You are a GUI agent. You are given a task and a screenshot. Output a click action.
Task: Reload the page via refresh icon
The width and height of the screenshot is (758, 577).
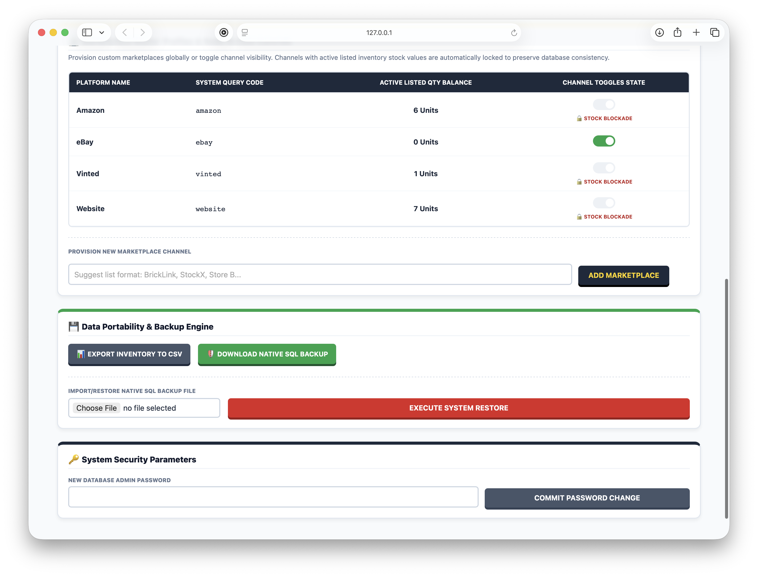click(514, 33)
